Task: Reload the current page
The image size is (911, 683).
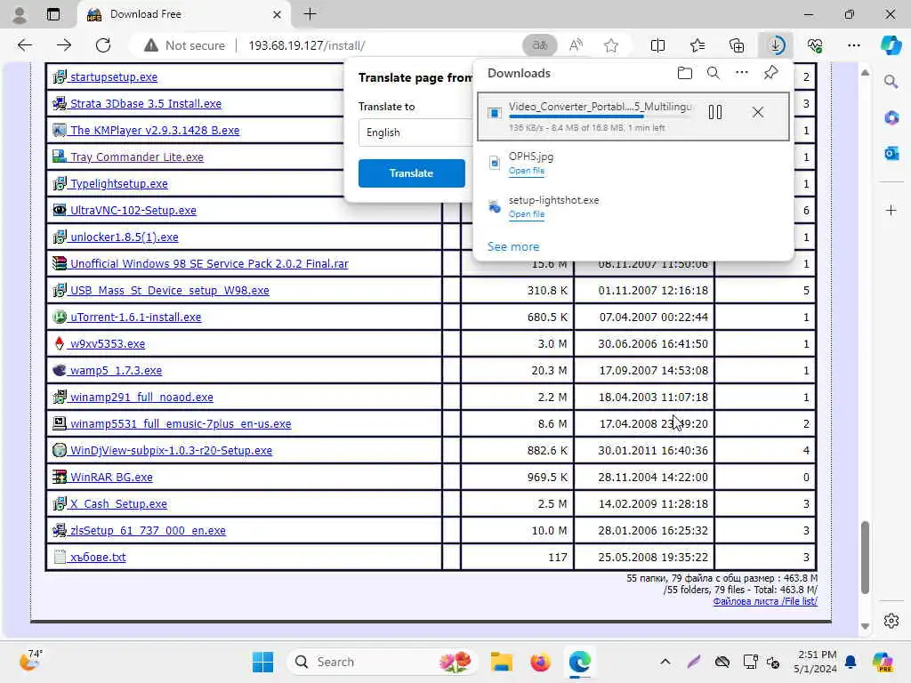Action: [x=103, y=45]
